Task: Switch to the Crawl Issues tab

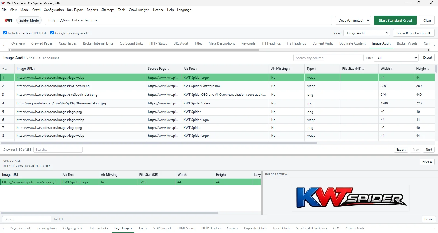Action: pyautogui.click(x=68, y=43)
